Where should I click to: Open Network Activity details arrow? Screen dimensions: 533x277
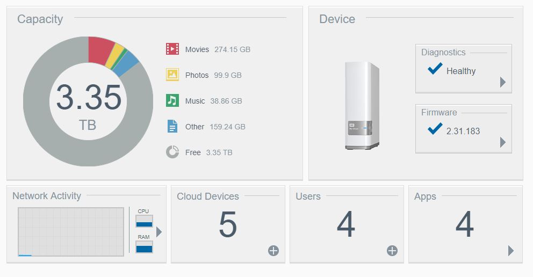[x=159, y=232]
